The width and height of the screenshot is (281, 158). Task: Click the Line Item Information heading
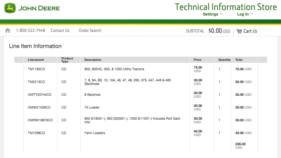click(35, 46)
